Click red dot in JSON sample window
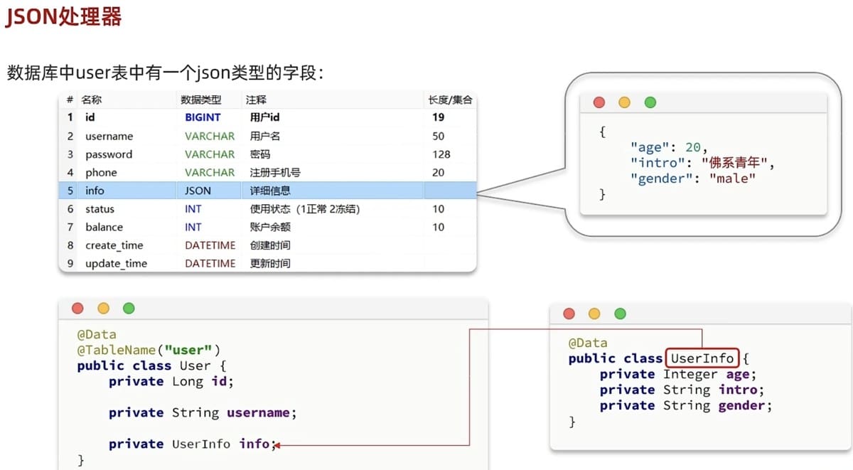This screenshot has height=470, width=853. 599,102
